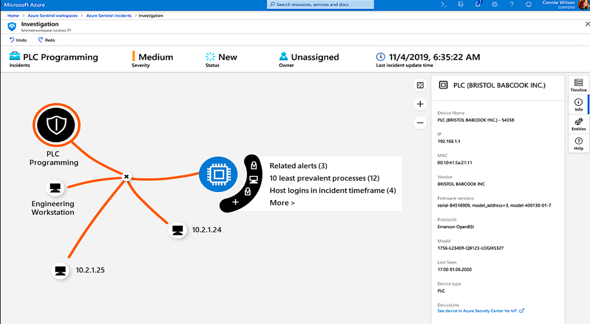The height and width of the screenshot is (324, 590).
Task: Click the fit-to-screen view icon
Action: pos(420,85)
